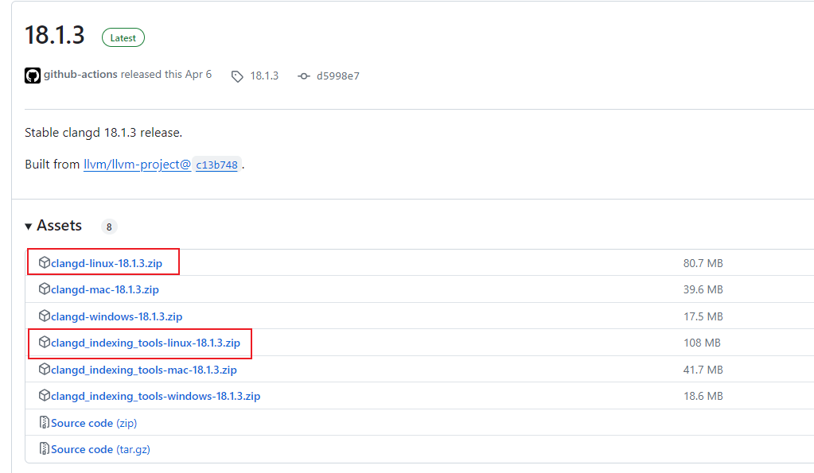Click package icon for clangd_indexing_tools-windows-18.1.3.zip

[44, 396]
